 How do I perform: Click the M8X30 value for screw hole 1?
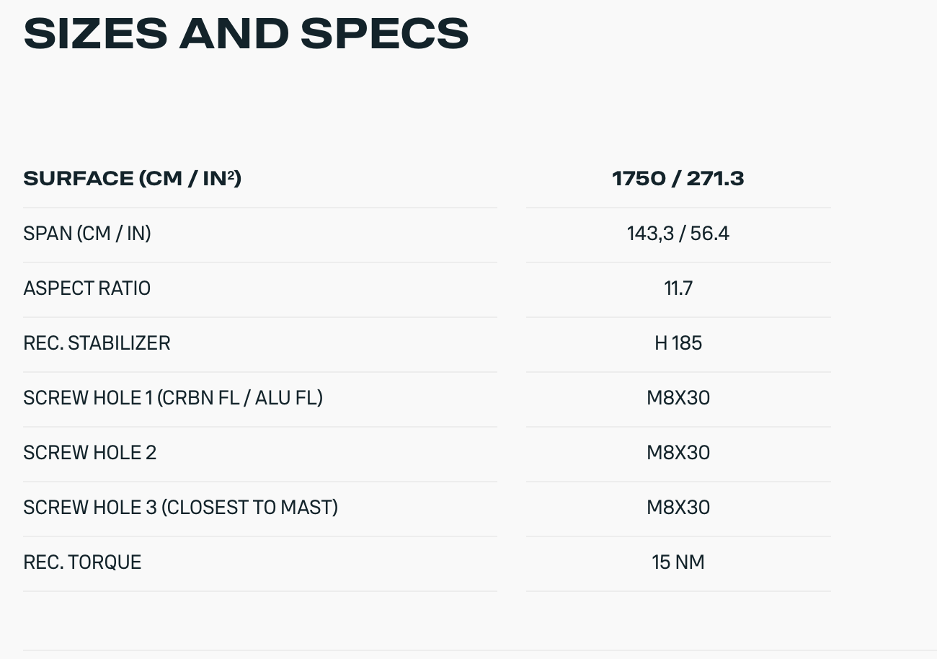tap(678, 398)
